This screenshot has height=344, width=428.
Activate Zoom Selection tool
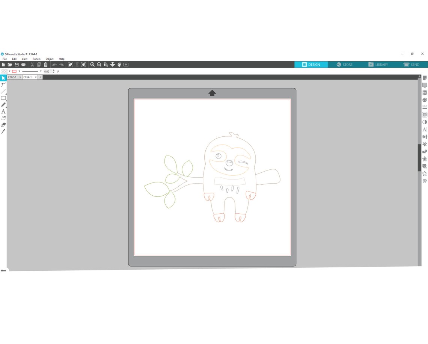click(x=106, y=65)
